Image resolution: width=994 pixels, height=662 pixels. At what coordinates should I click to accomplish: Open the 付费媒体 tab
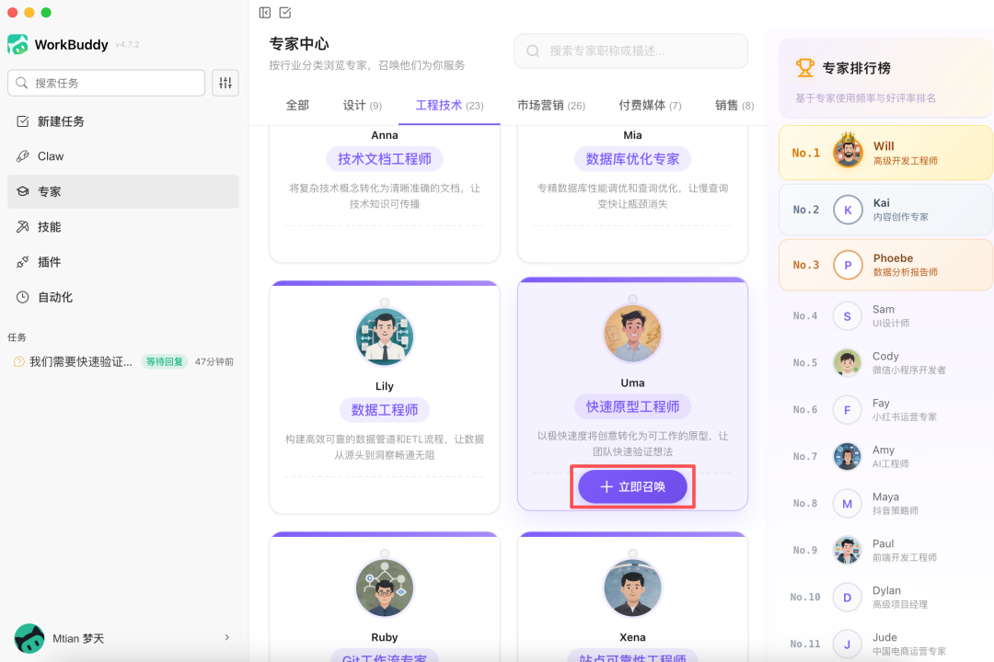[650, 105]
